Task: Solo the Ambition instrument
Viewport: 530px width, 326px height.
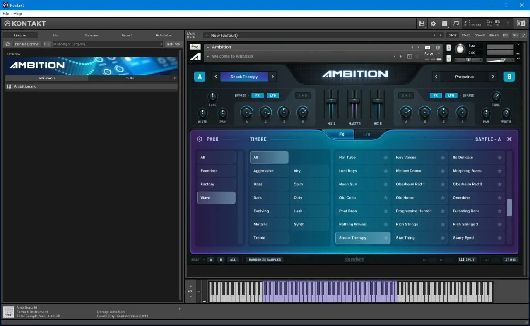Action: (x=449, y=48)
